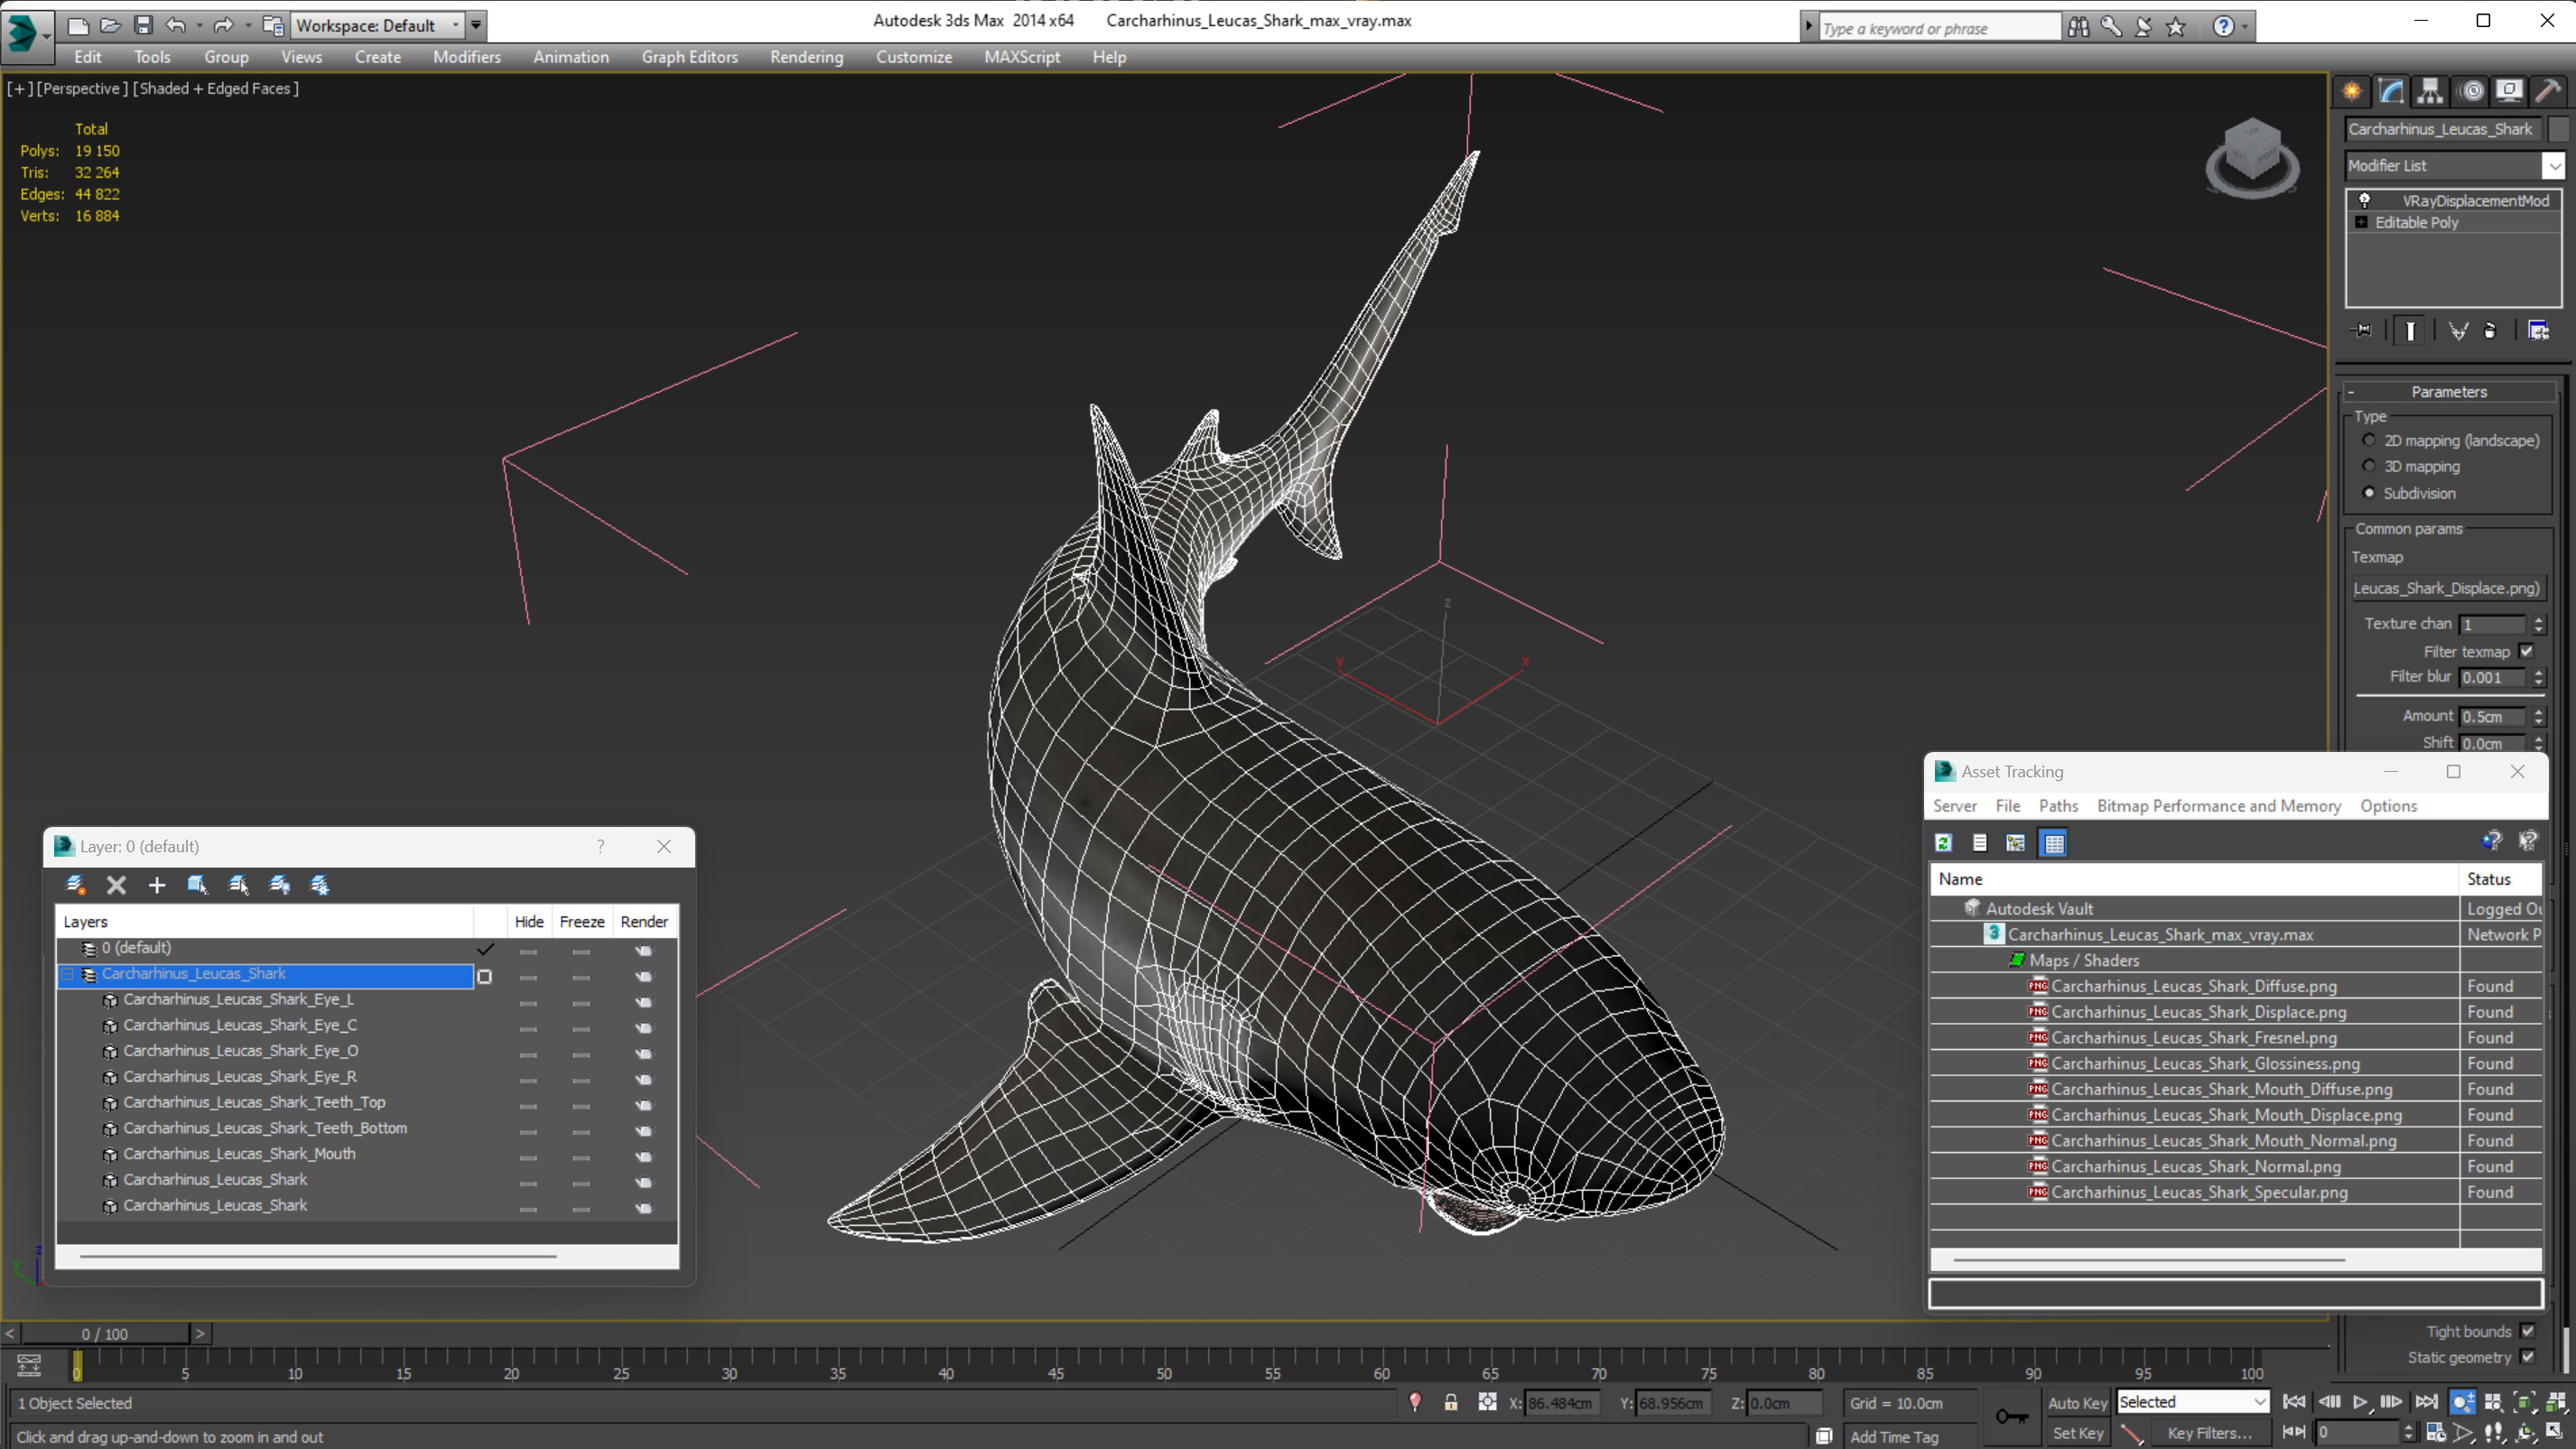The width and height of the screenshot is (2576, 1449).
Task: Open the Modifiers menu
Action: (465, 55)
